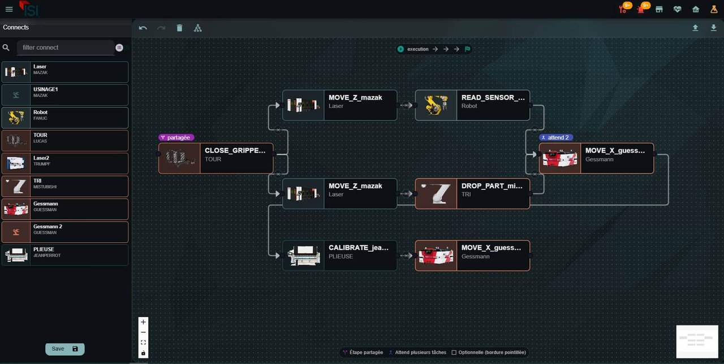Delete selection with the trash icon

179,28
